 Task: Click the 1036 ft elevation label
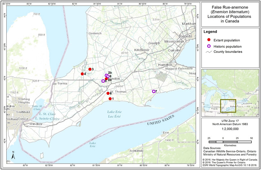point(23,68)
